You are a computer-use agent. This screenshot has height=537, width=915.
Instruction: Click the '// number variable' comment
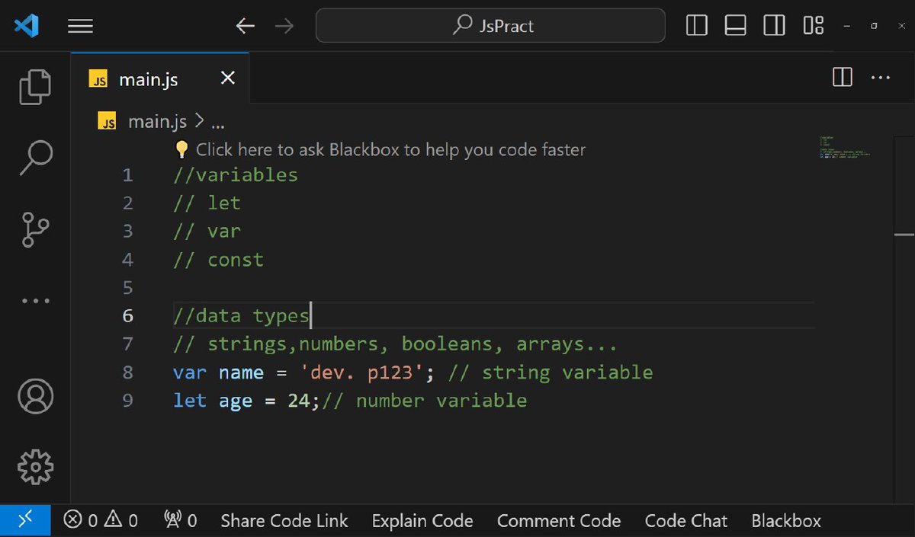click(425, 401)
